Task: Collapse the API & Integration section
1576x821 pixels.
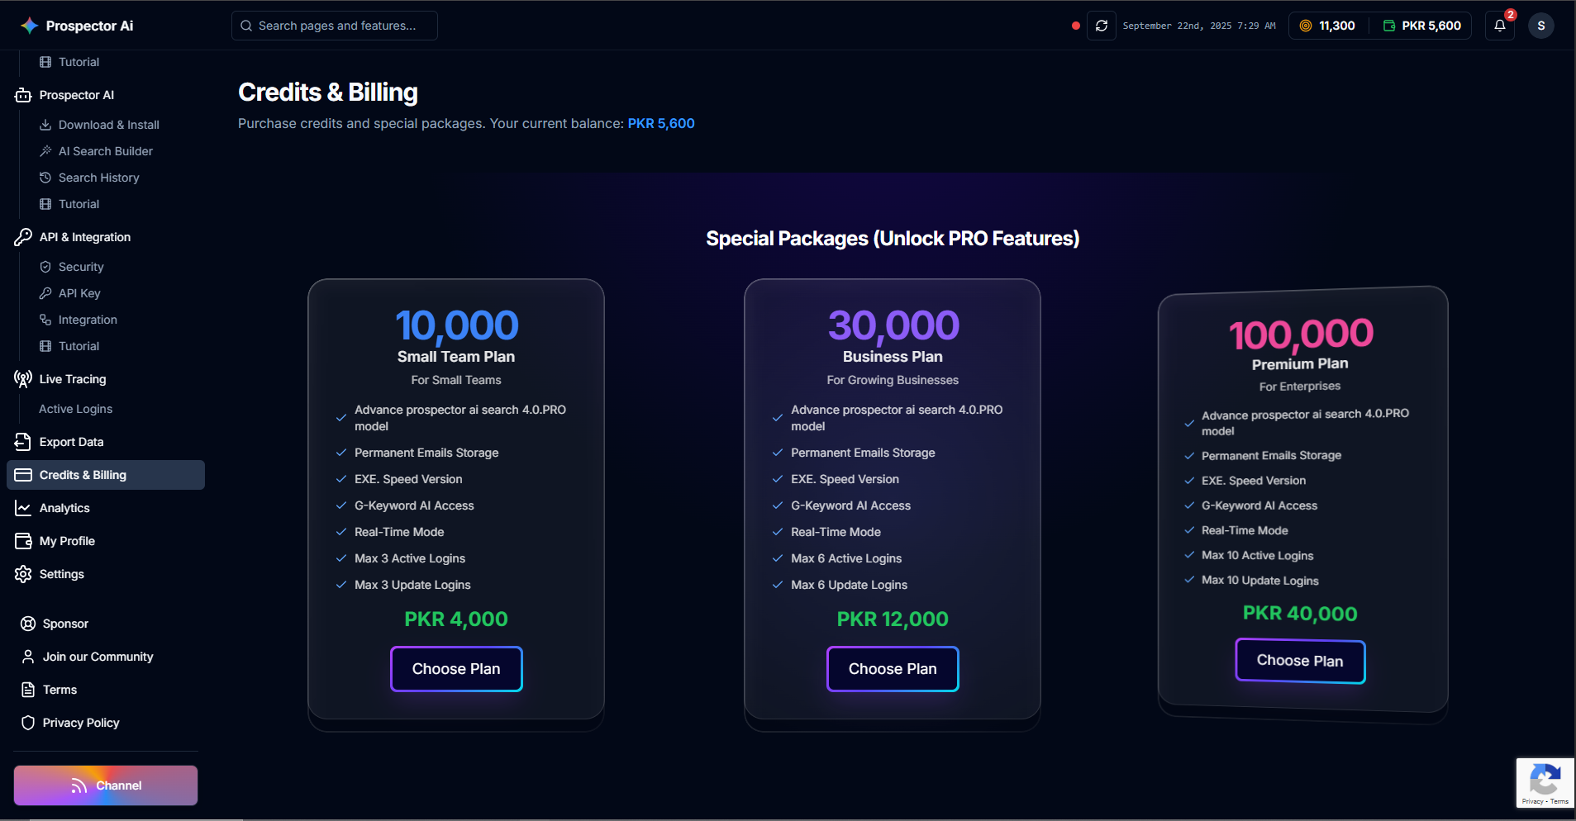Action: point(84,237)
